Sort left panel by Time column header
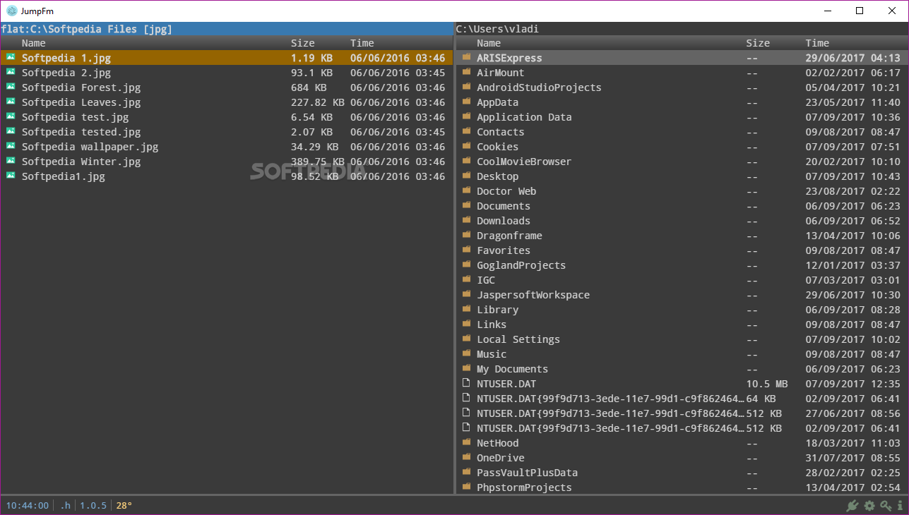909x515 pixels. (x=362, y=43)
